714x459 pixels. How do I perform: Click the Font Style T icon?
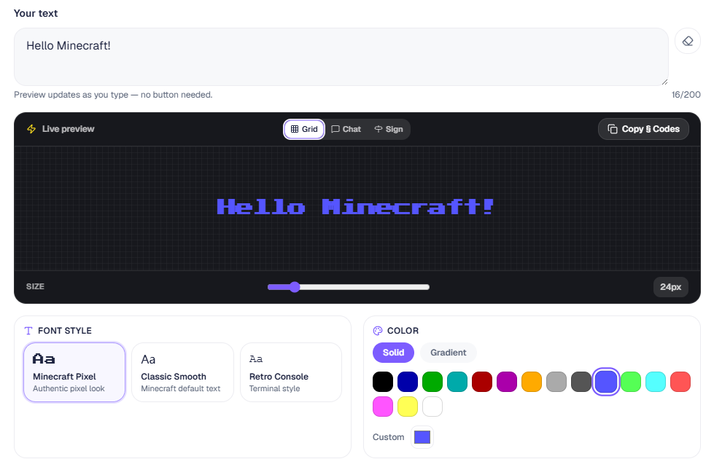28,331
